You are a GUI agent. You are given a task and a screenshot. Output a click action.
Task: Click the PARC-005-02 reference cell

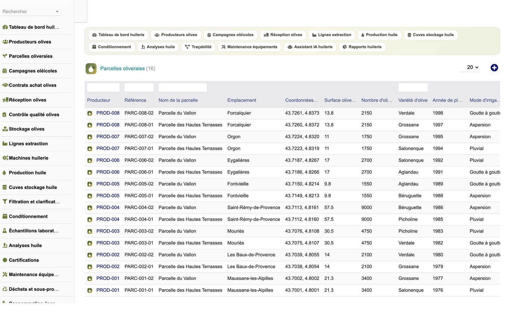tap(139, 184)
